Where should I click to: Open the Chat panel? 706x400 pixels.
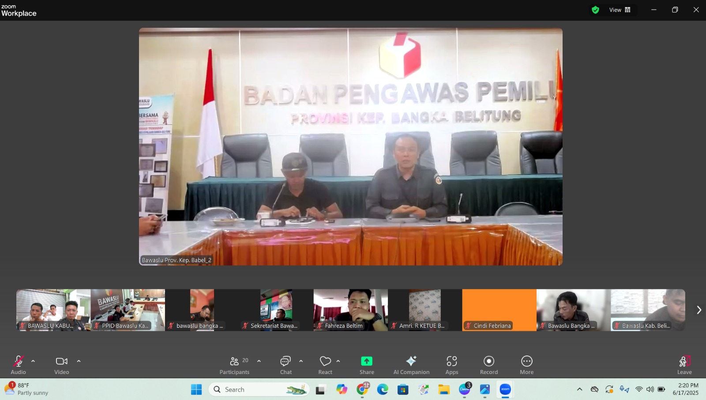click(285, 364)
